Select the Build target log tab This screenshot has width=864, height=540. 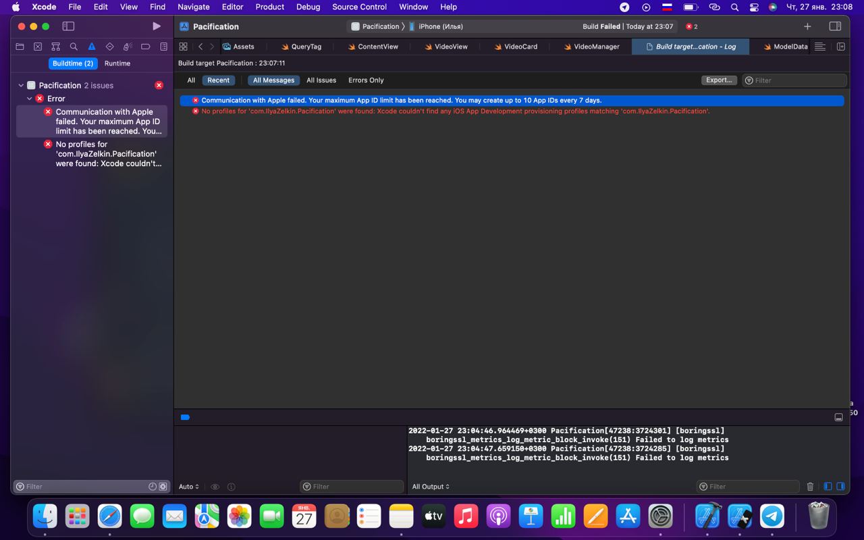coord(691,47)
